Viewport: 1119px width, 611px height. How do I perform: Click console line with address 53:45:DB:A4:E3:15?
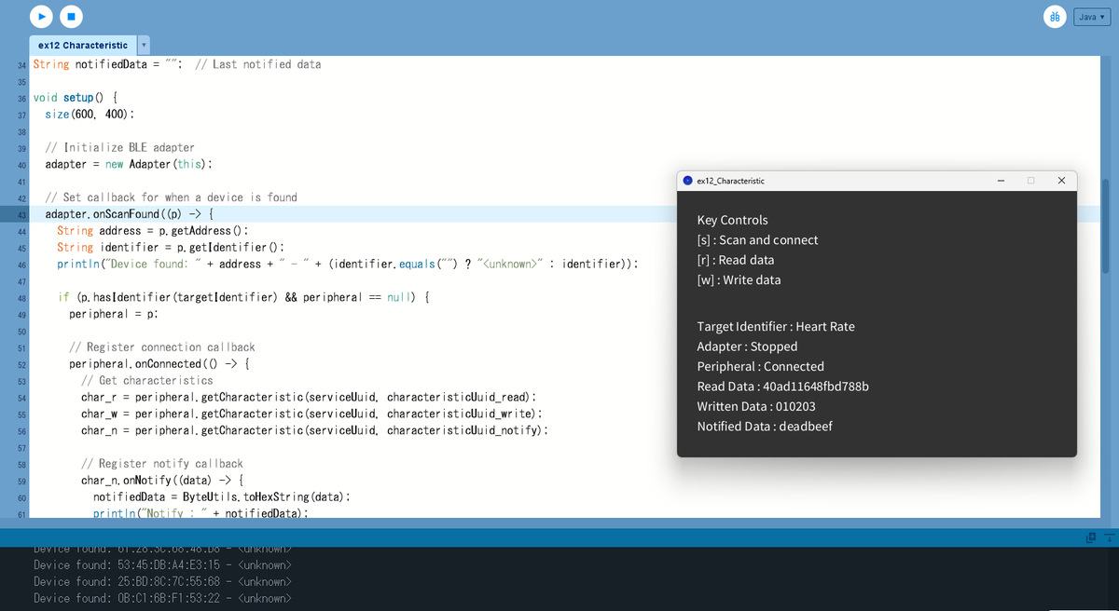click(x=163, y=564)
